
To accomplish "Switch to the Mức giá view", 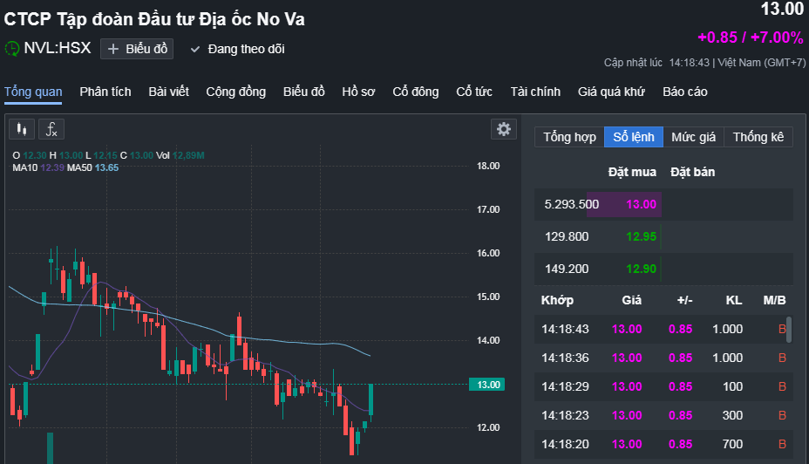I will coord(693,137).
